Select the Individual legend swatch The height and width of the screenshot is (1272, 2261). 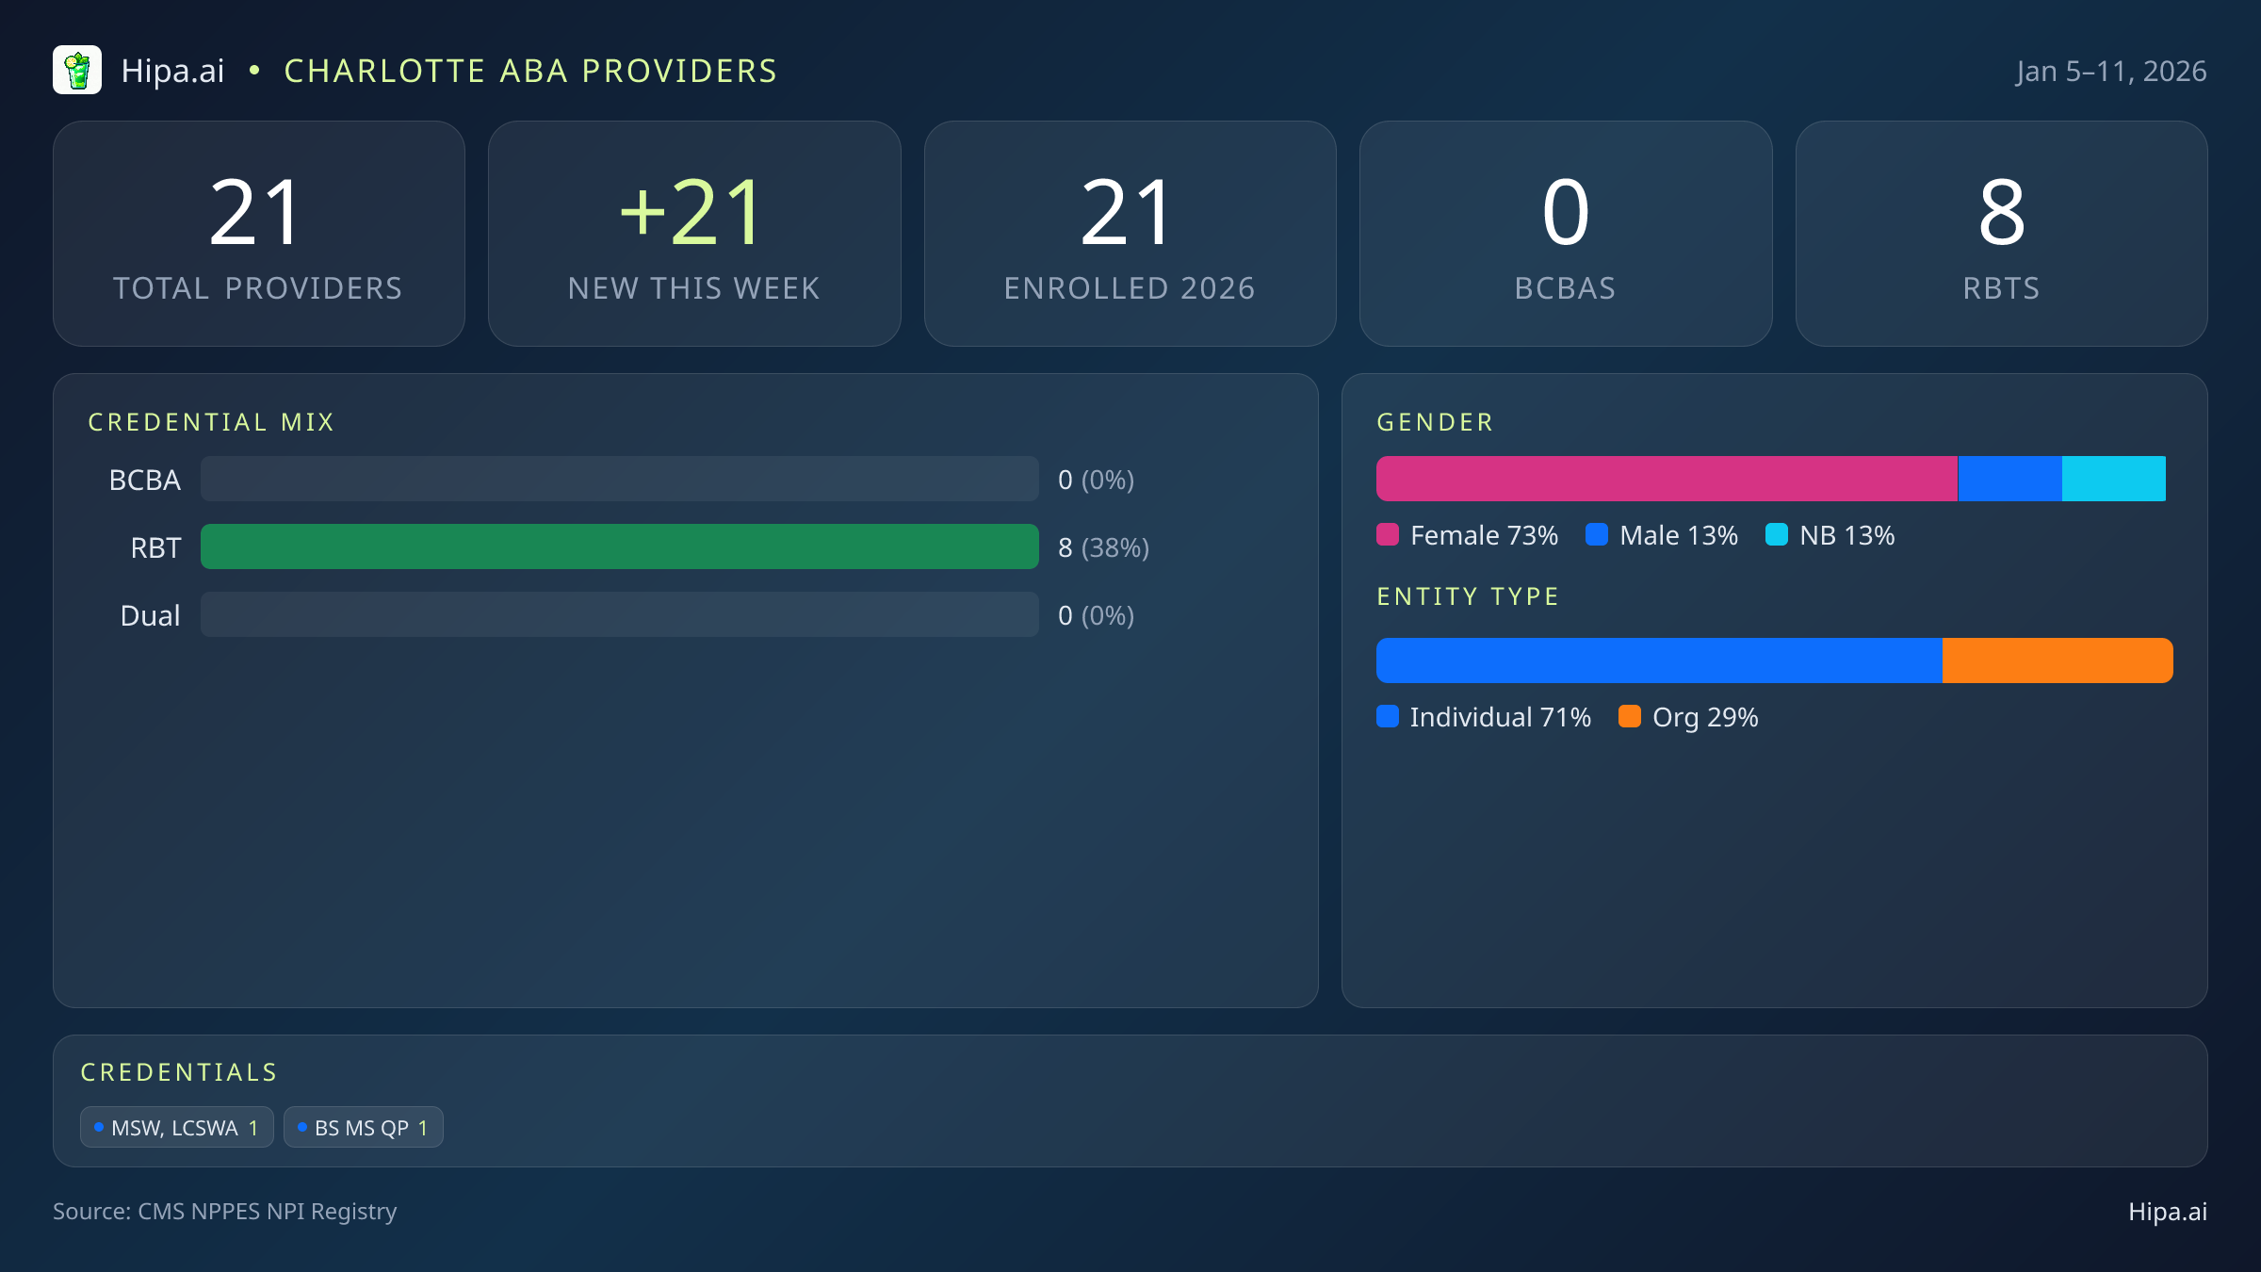pos(1388,717)
